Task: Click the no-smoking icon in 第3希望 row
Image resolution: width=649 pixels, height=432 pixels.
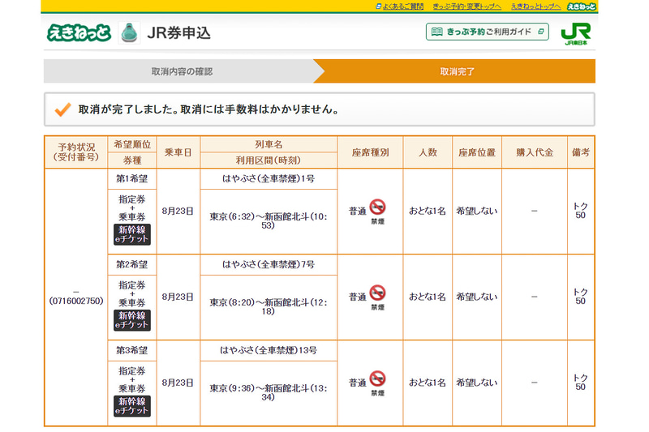Action: click(377, 379)
